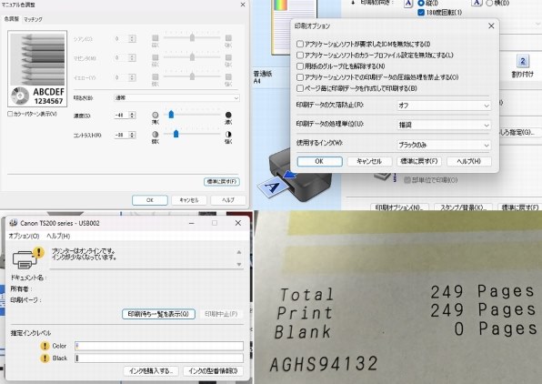Click the light density icon beside the 濃度 slider
The image size is (542, 384).
[x=156, y=115]
